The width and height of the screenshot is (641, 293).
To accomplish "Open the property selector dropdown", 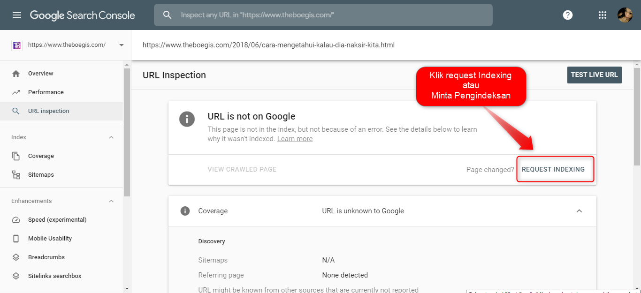I will tap(121, 45).
